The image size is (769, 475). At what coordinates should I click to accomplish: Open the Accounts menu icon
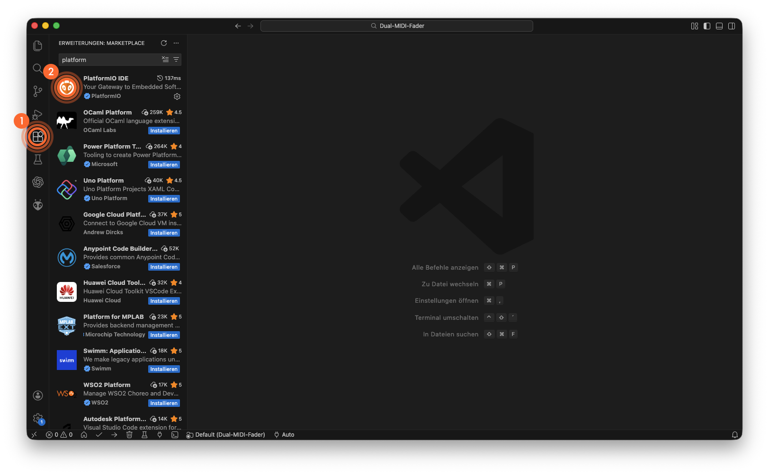tap(38, 396)
